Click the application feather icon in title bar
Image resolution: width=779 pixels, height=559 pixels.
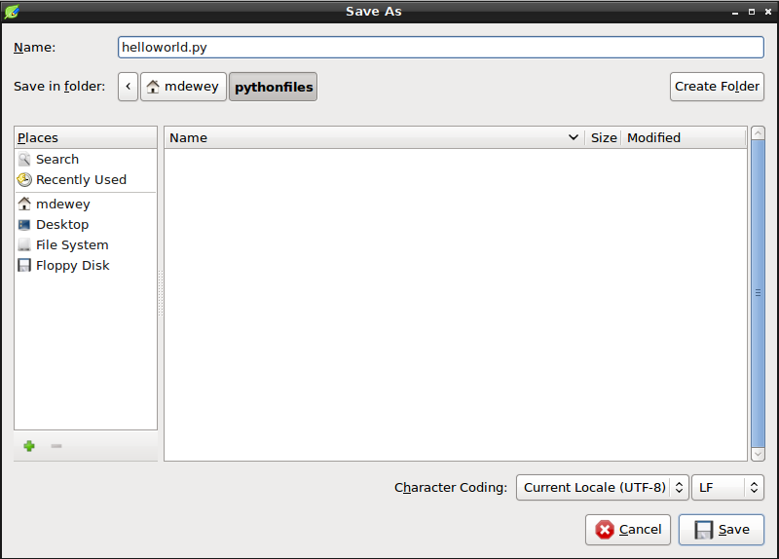click(12, 11)
